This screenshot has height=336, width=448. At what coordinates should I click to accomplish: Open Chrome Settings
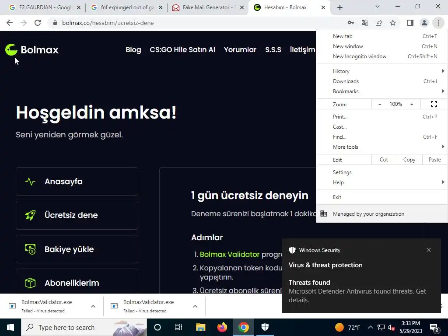pos(381,172)
